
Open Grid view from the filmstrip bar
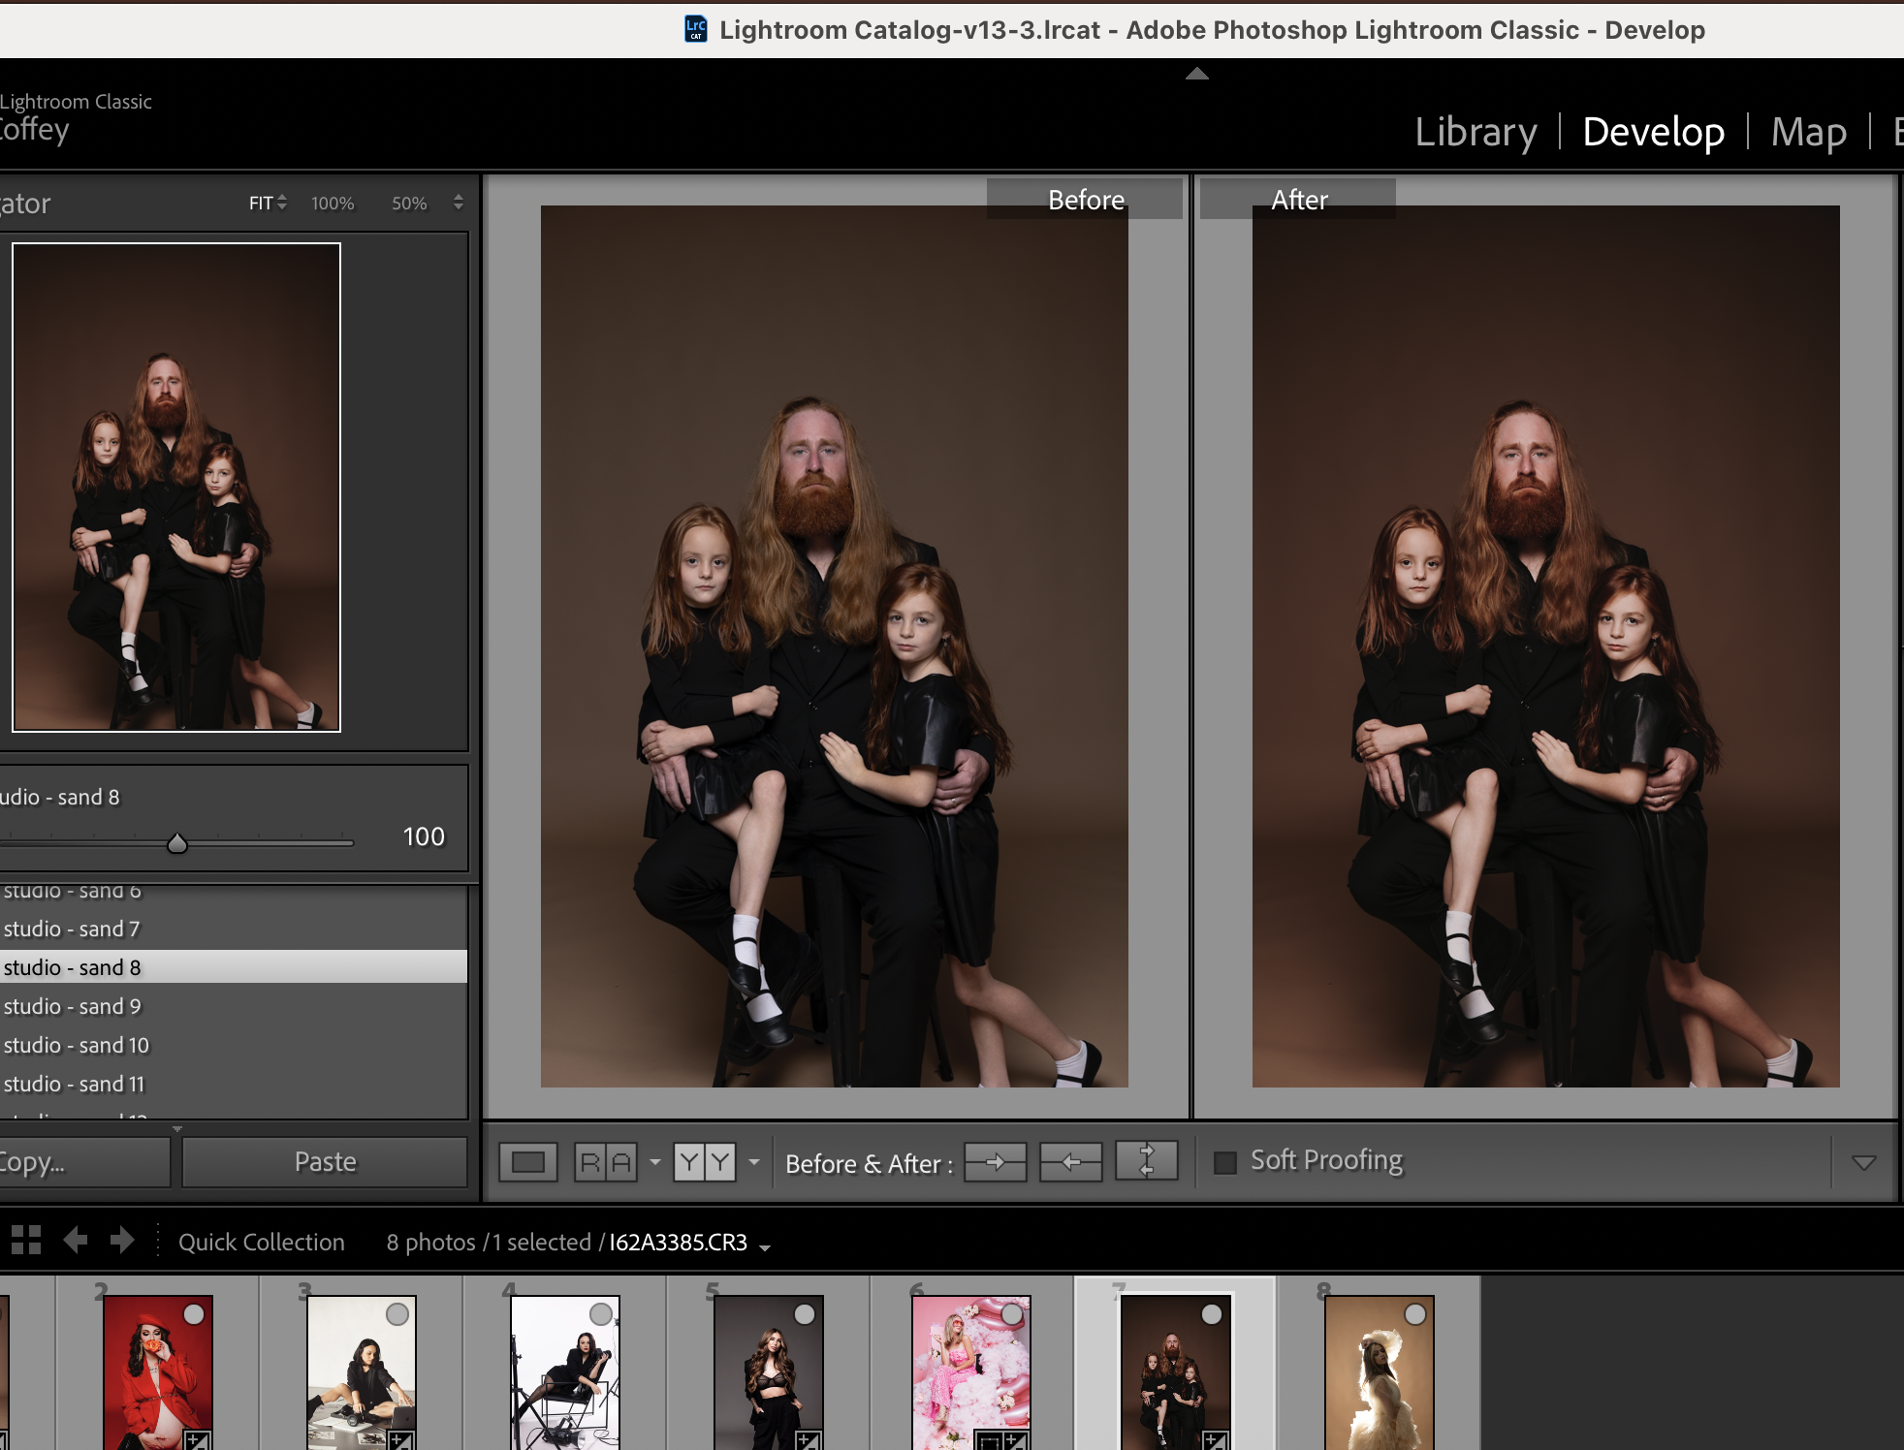26,1241
